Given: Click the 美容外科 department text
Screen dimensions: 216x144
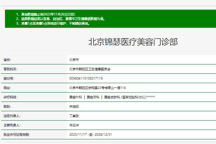Looking at the screenshot, I should pos(75,97).
